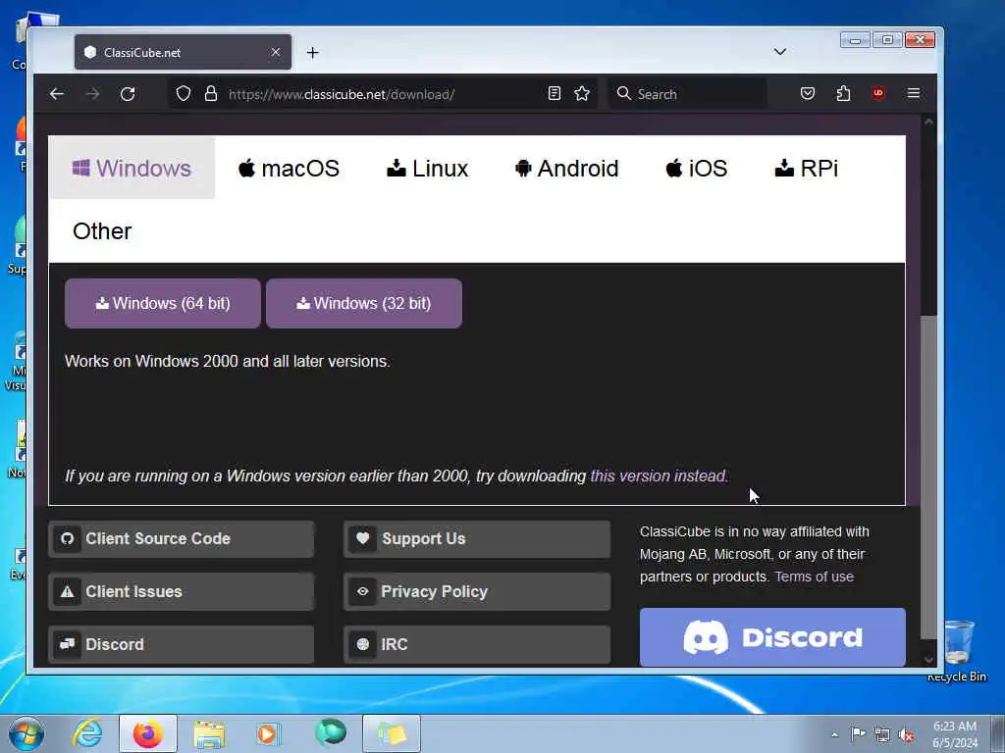Screen dimensions: 1005x753
Task: Click the yellow folder taskbar window icon
Action: (x=392, y=733)
